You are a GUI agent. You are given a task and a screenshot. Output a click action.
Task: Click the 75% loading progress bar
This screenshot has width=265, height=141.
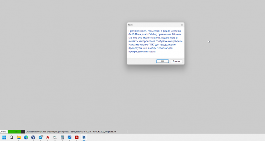17,132
